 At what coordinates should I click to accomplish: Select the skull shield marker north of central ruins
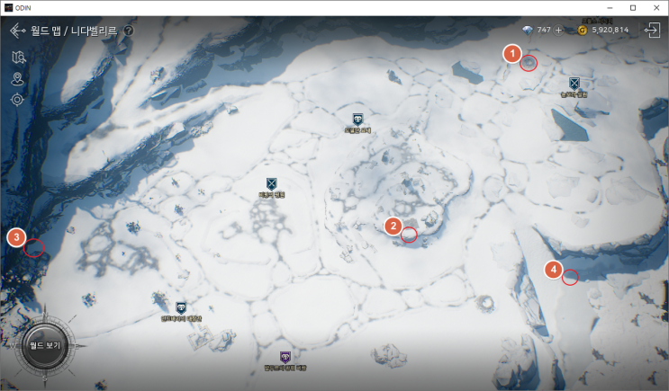click(357, 120)
